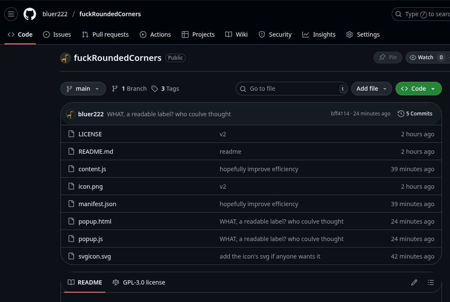Viewport: 450px width, 302px height.
Task: Focus the 'Type / to search' box
Action: pos(422,14)
